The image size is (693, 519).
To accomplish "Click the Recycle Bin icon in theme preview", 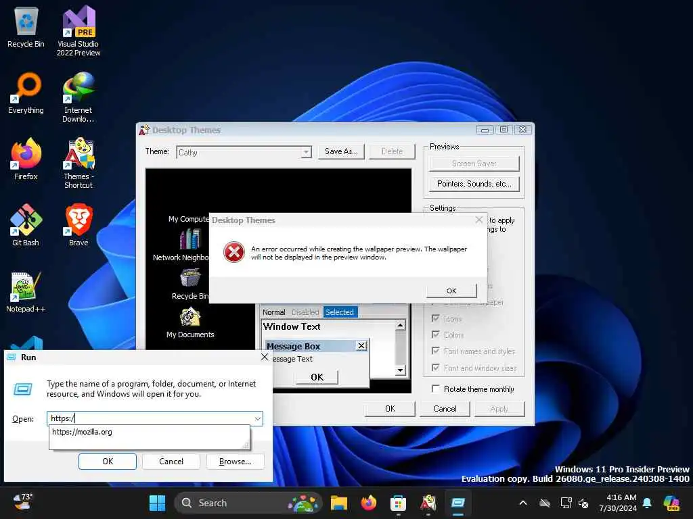I will [x=190, y=278].
